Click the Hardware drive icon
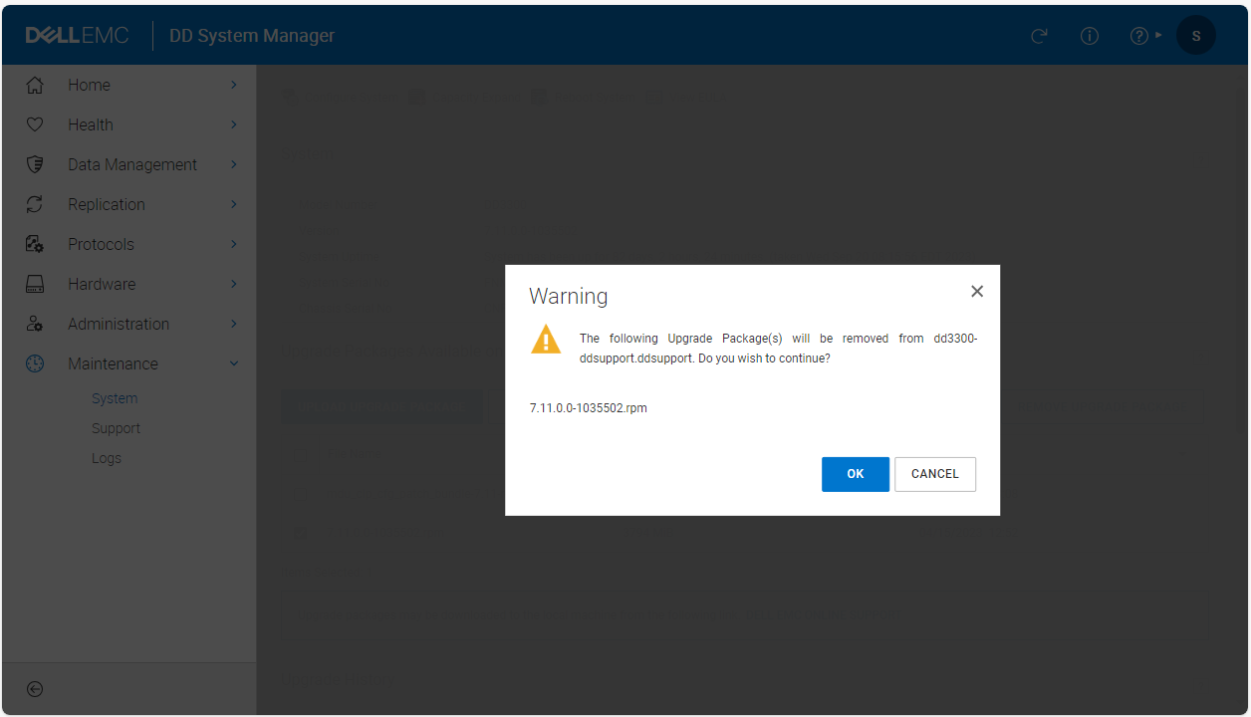 (x=36, y=284)
